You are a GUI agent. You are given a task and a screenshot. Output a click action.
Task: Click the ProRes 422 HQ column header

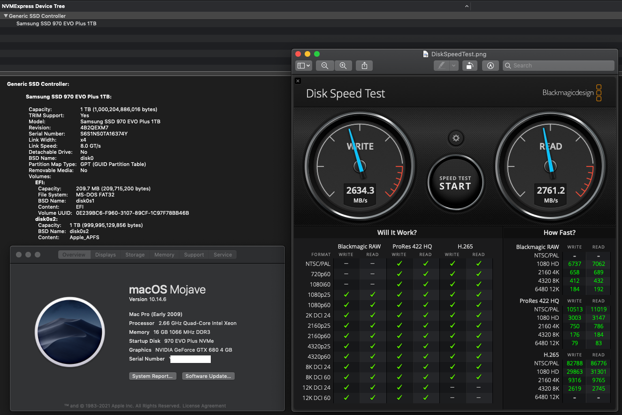(412, 247)
